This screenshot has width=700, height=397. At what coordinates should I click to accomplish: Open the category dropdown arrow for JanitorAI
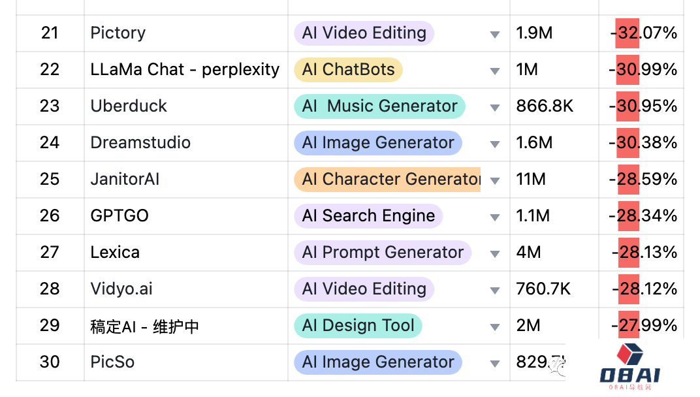(495, 181)
